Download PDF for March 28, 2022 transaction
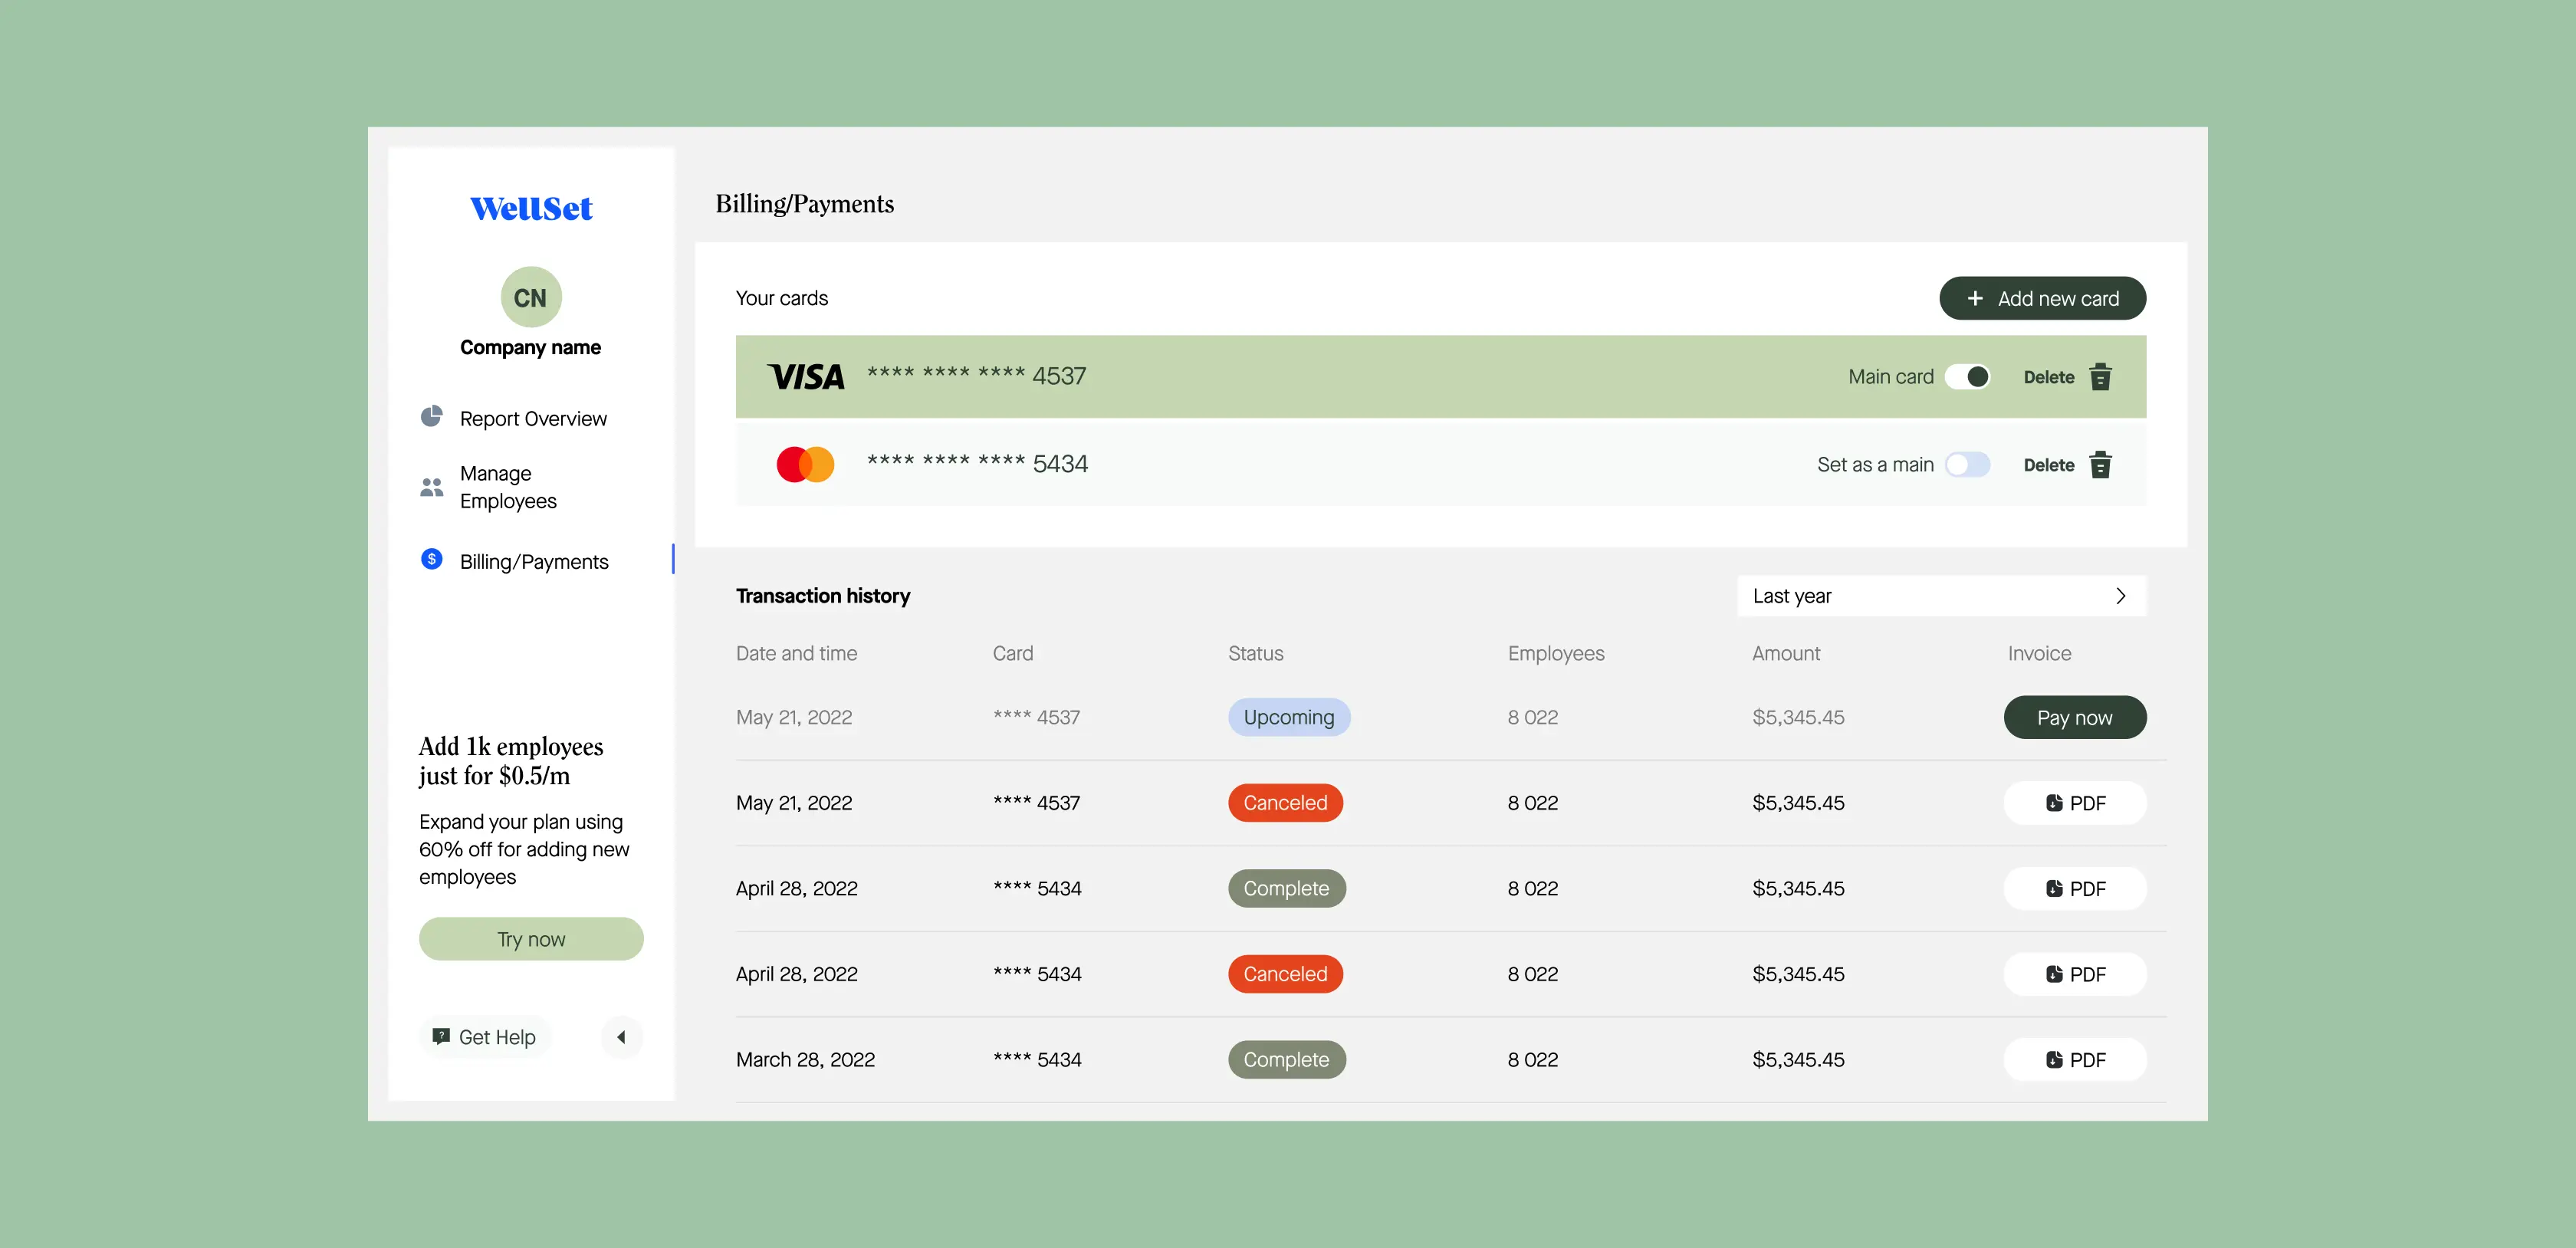The image size is (2576, 1248). coord(2074,1060)
